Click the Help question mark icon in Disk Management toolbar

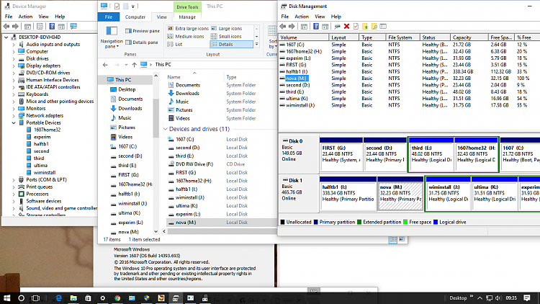tap(316, 26)
